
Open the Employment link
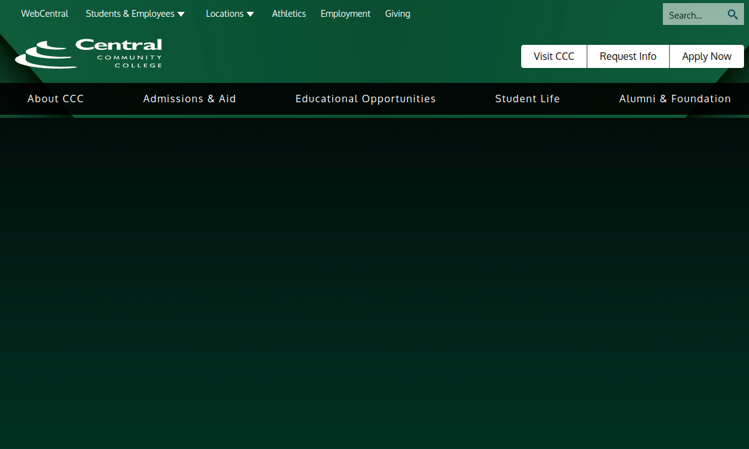[345, 14]
